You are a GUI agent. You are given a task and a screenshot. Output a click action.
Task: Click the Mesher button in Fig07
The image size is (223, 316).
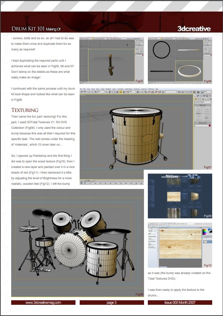(x=207, y=118)
